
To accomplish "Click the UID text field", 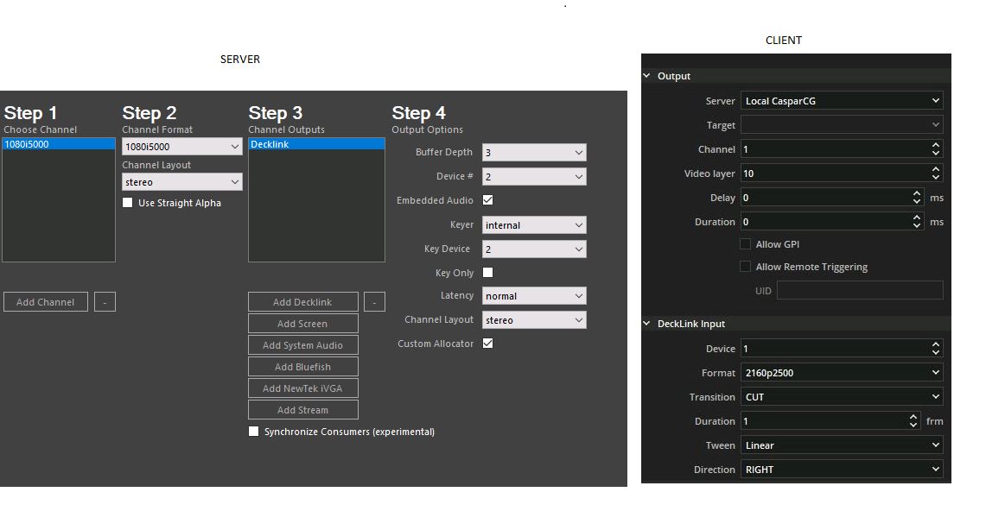I will (860, 291).
